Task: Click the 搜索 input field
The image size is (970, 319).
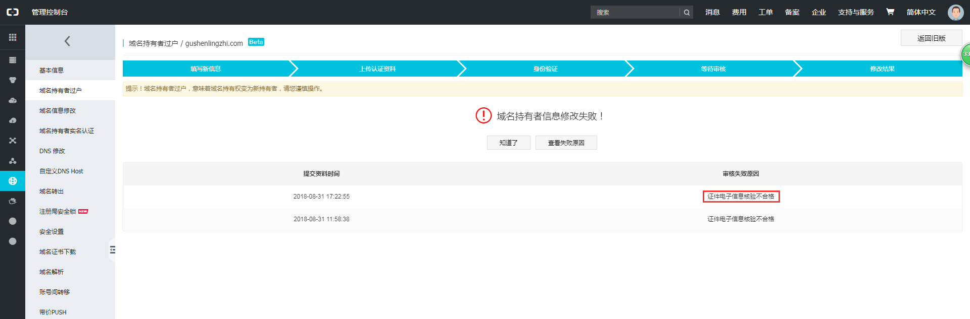Action: 635,13
